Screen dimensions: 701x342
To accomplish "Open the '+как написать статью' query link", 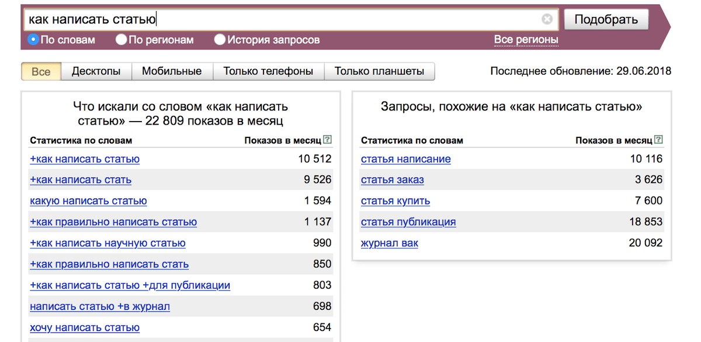I will tap(85, 159).
